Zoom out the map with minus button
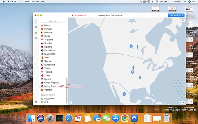Viewport: 198px width, 124px height. 181,102
